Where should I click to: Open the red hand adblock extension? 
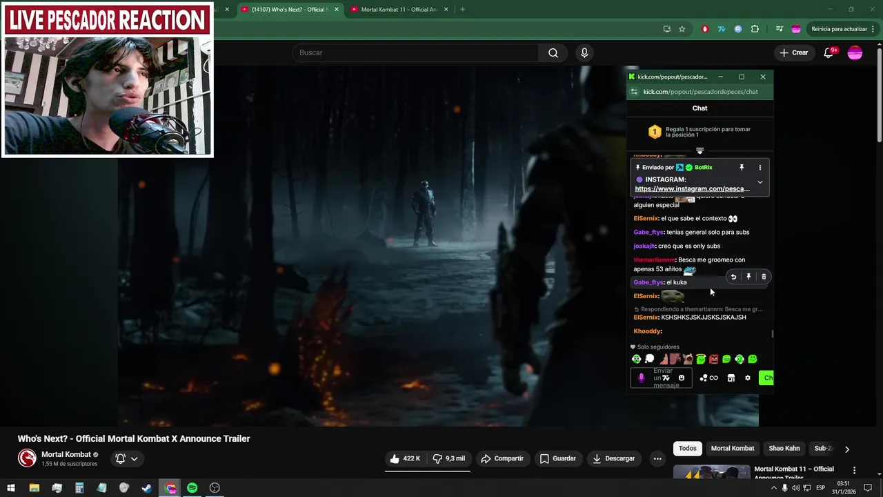point(704,29)
